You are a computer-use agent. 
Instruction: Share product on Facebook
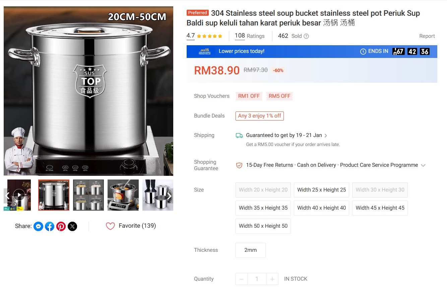click(50, 226)
